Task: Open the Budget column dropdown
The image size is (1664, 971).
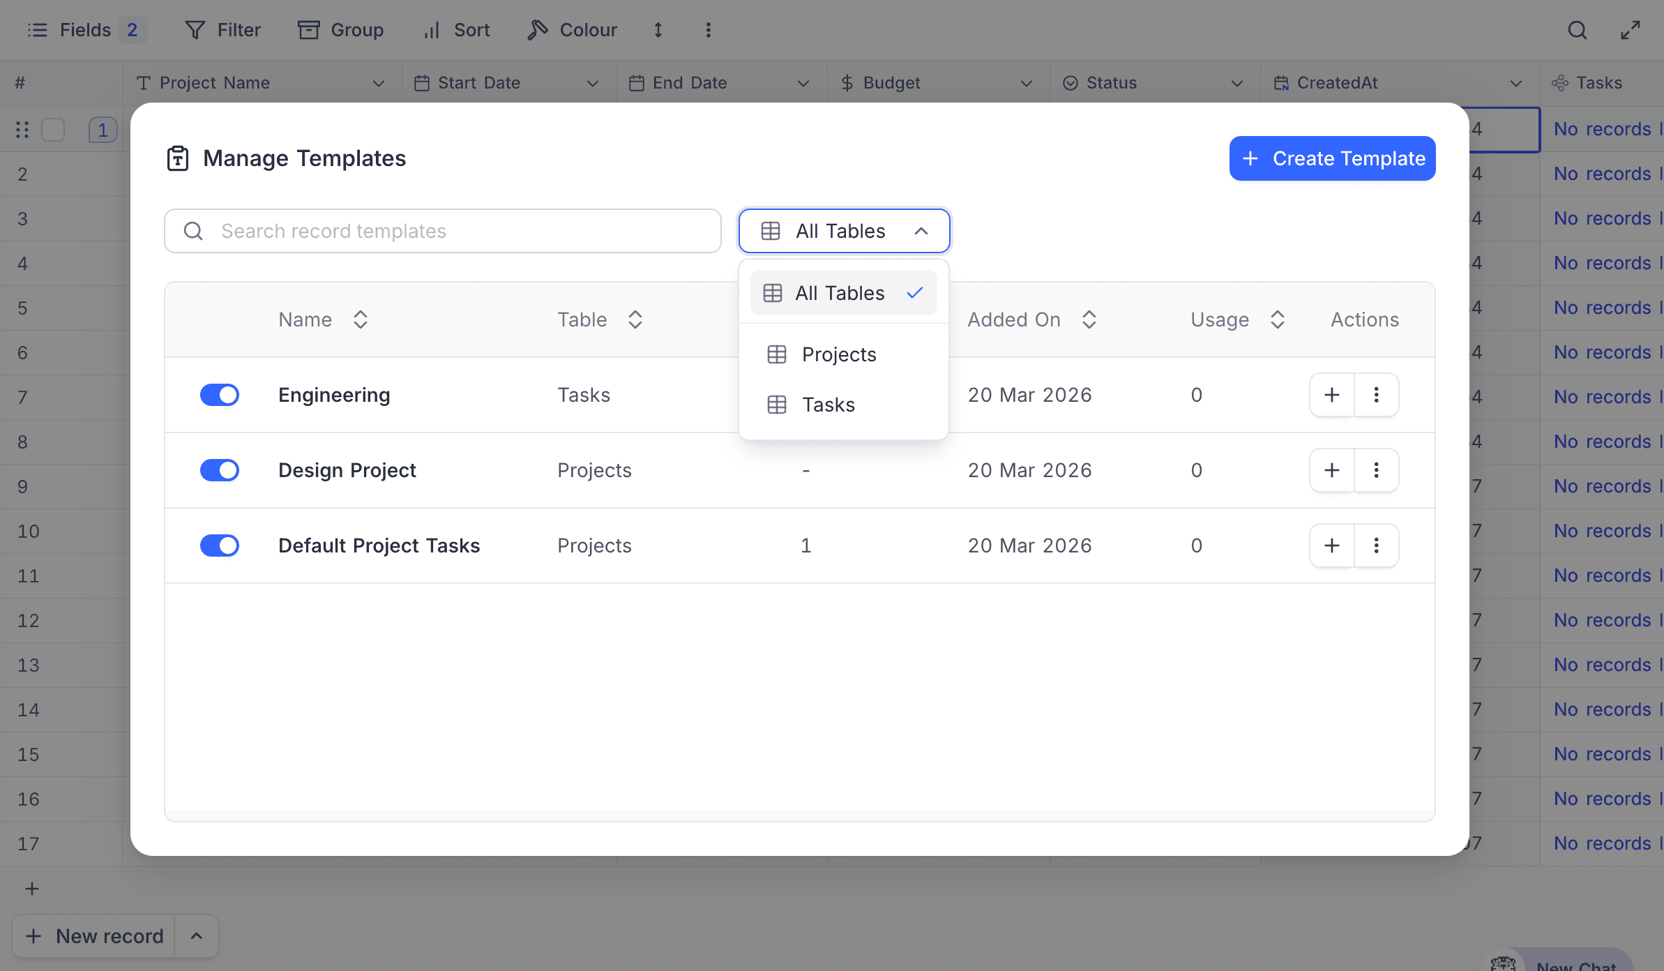Action: [x=1026, y=82]
